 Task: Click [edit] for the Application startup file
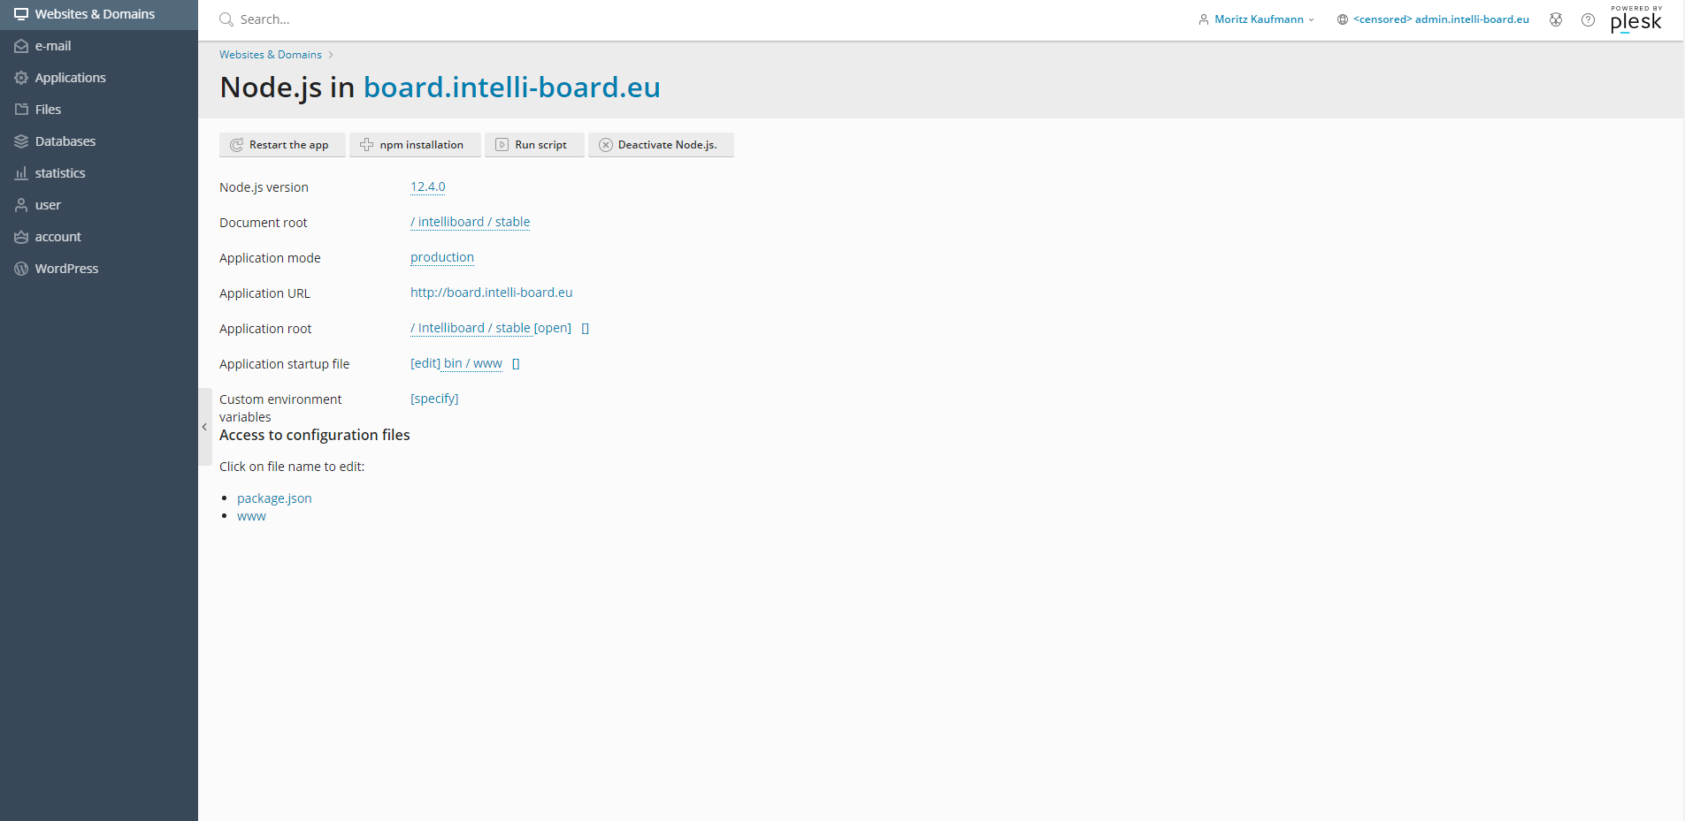425,363
